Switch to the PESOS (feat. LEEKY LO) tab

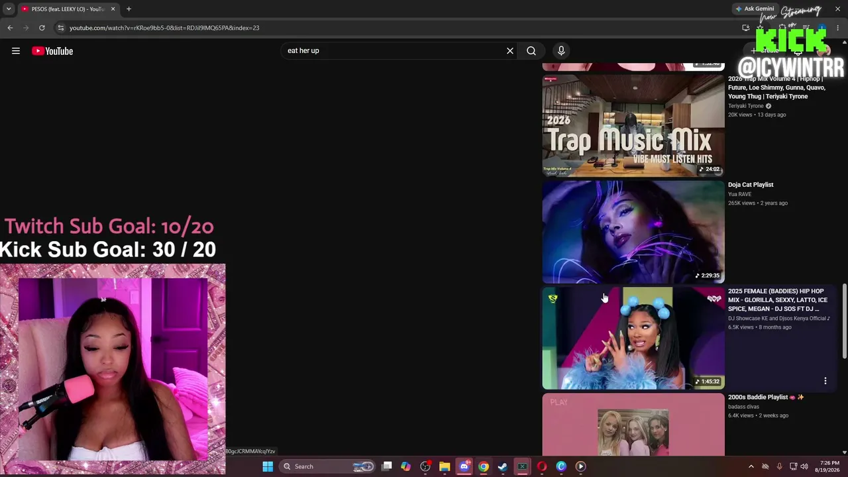(x=68, y=9)
